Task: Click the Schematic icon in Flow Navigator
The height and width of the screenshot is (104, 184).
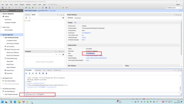Action: pyautogui.click(x=5, y=73)
